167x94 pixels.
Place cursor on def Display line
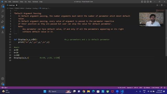coord(26,39)
